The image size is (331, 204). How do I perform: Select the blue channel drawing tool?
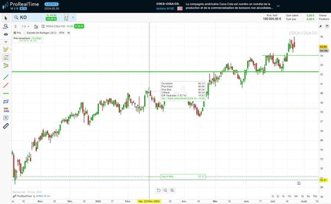(x=5, y=102)
